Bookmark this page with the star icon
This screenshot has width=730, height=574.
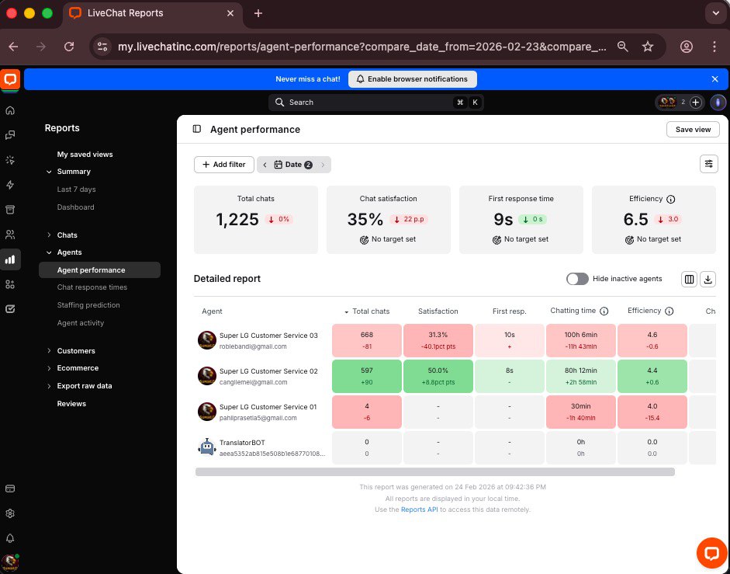pyautogui.click(x=648, y=47)
